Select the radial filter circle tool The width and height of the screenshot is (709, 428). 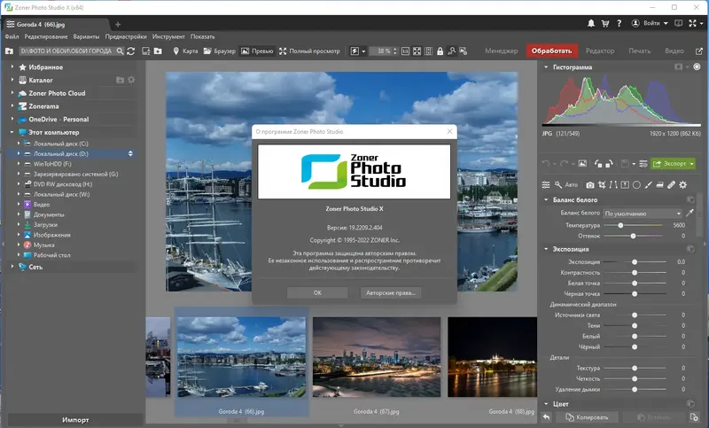point(636,185)
